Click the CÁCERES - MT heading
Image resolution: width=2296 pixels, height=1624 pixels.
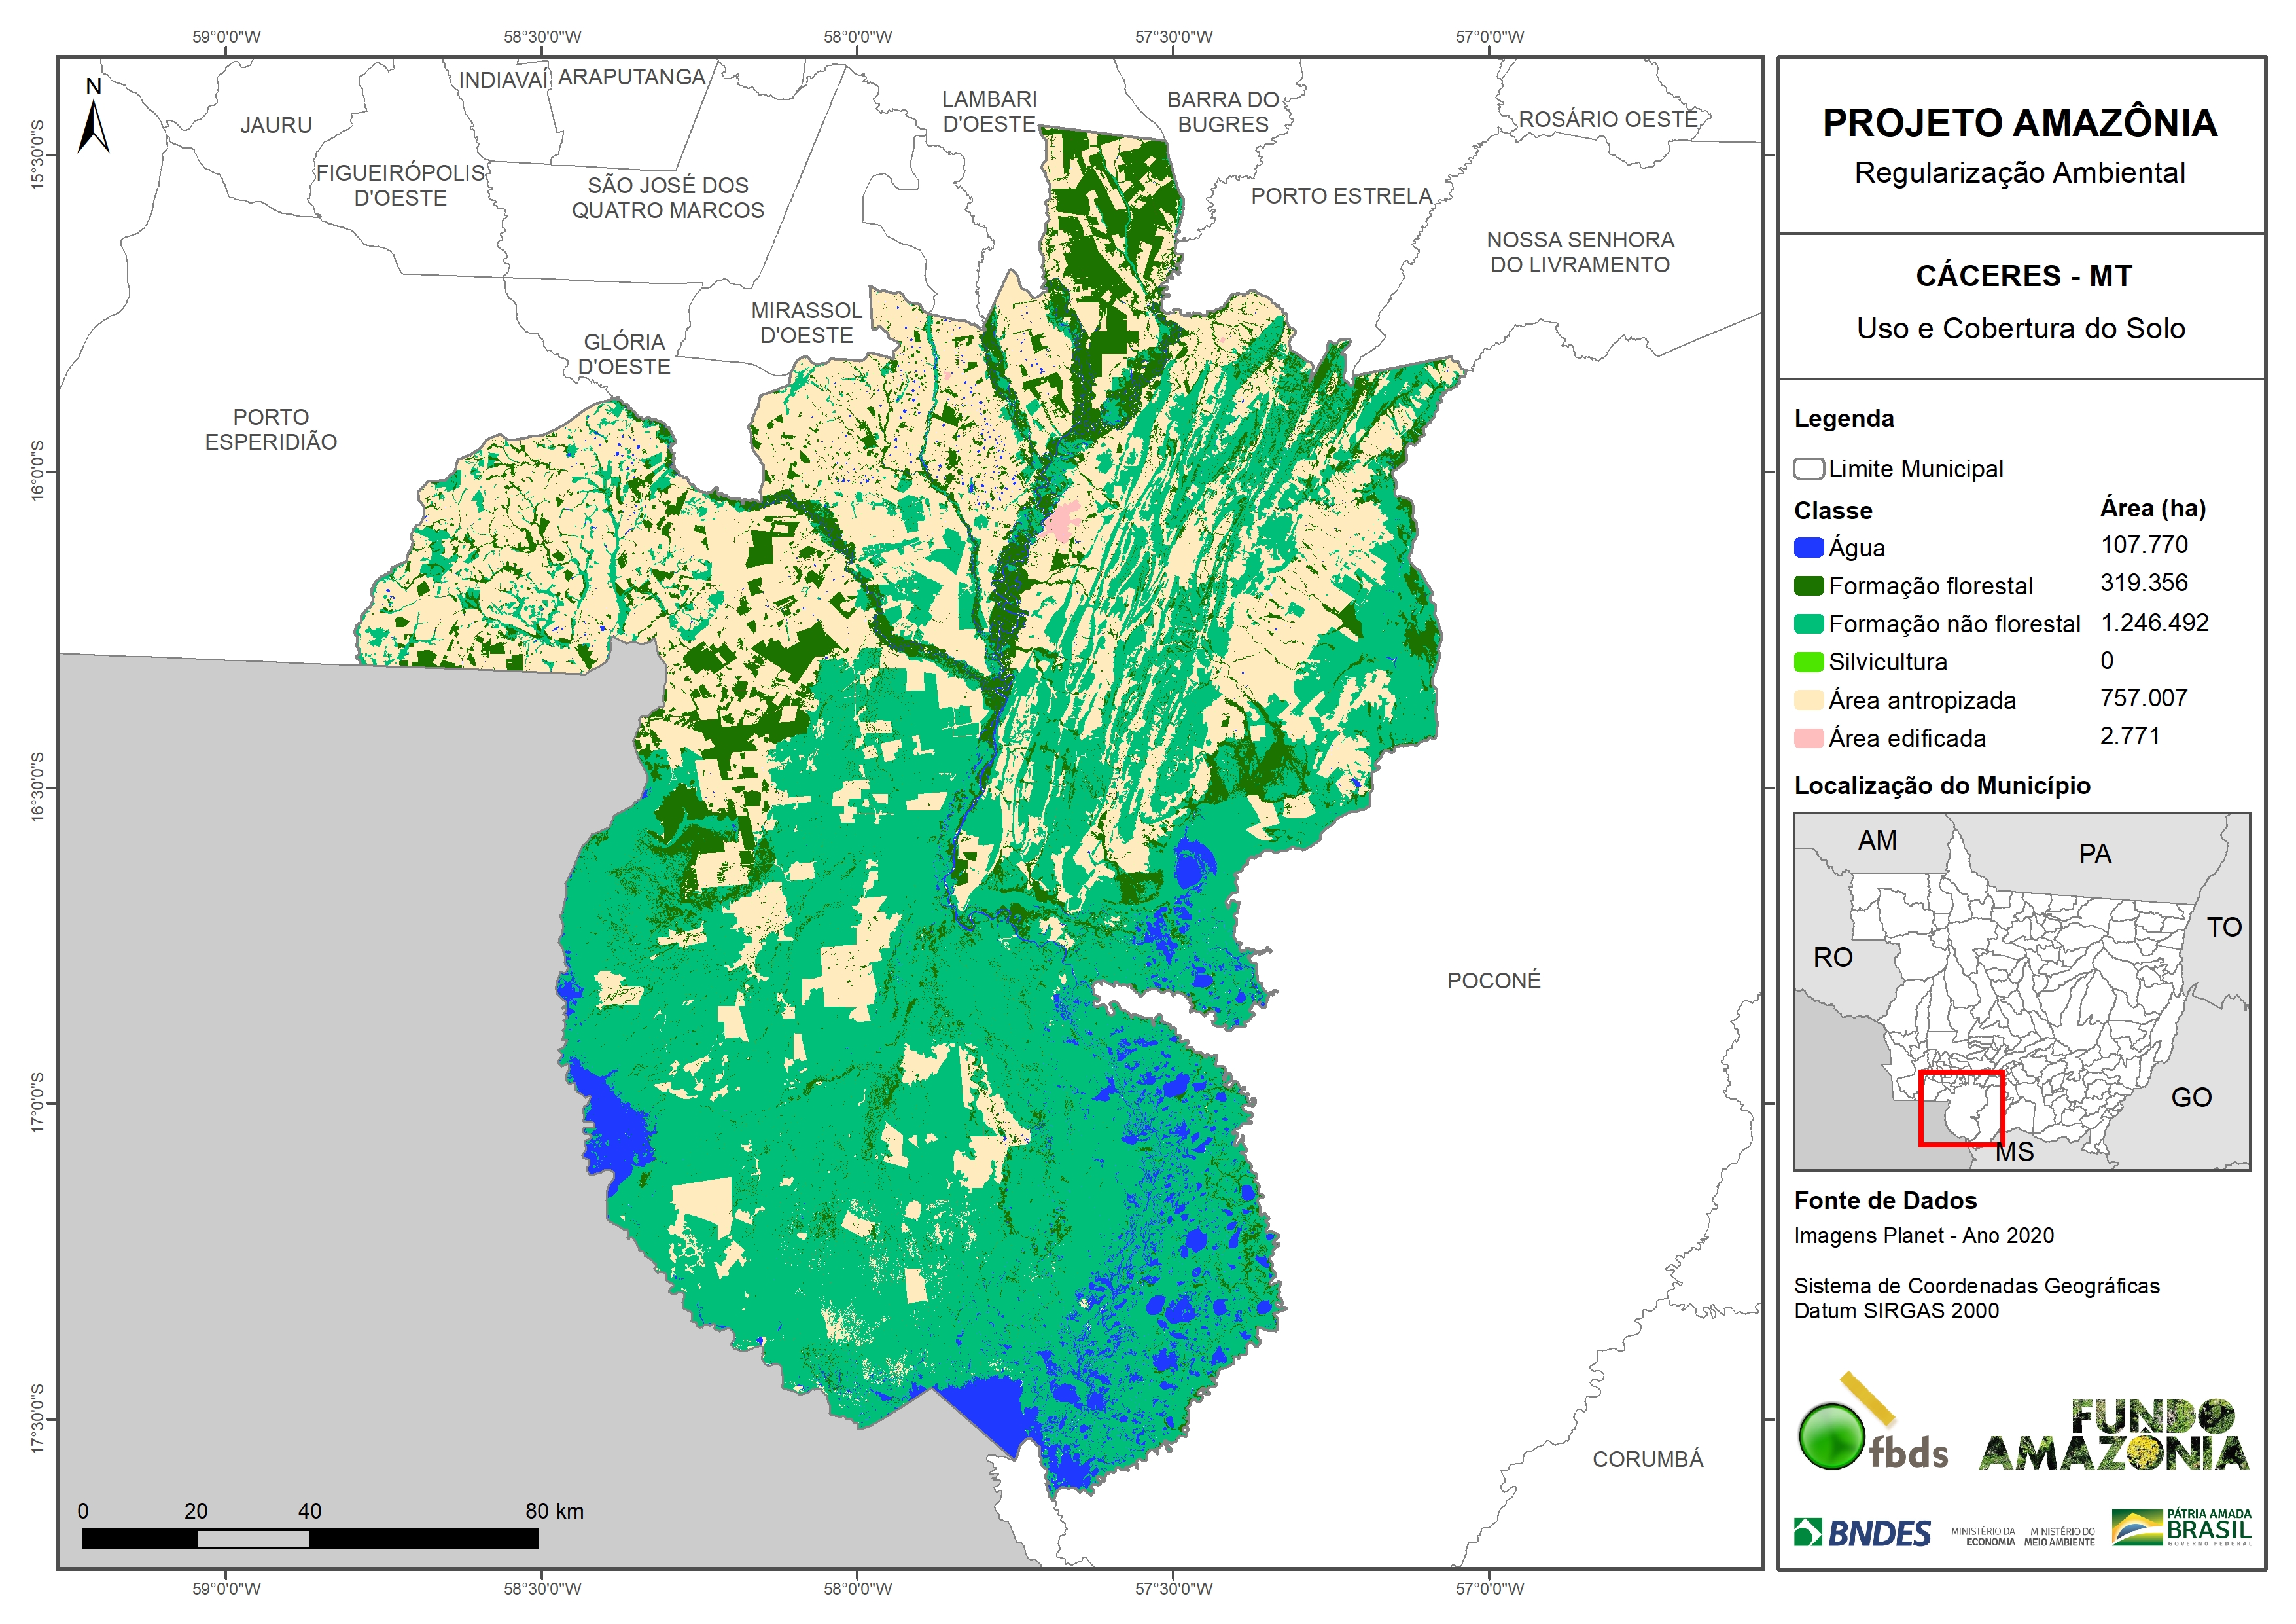click(x=2023, y=276)
